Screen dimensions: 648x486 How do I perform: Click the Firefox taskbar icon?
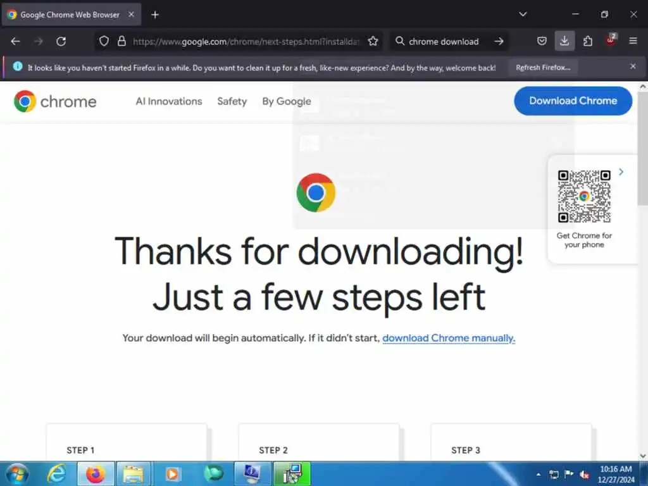coord(95,473)
